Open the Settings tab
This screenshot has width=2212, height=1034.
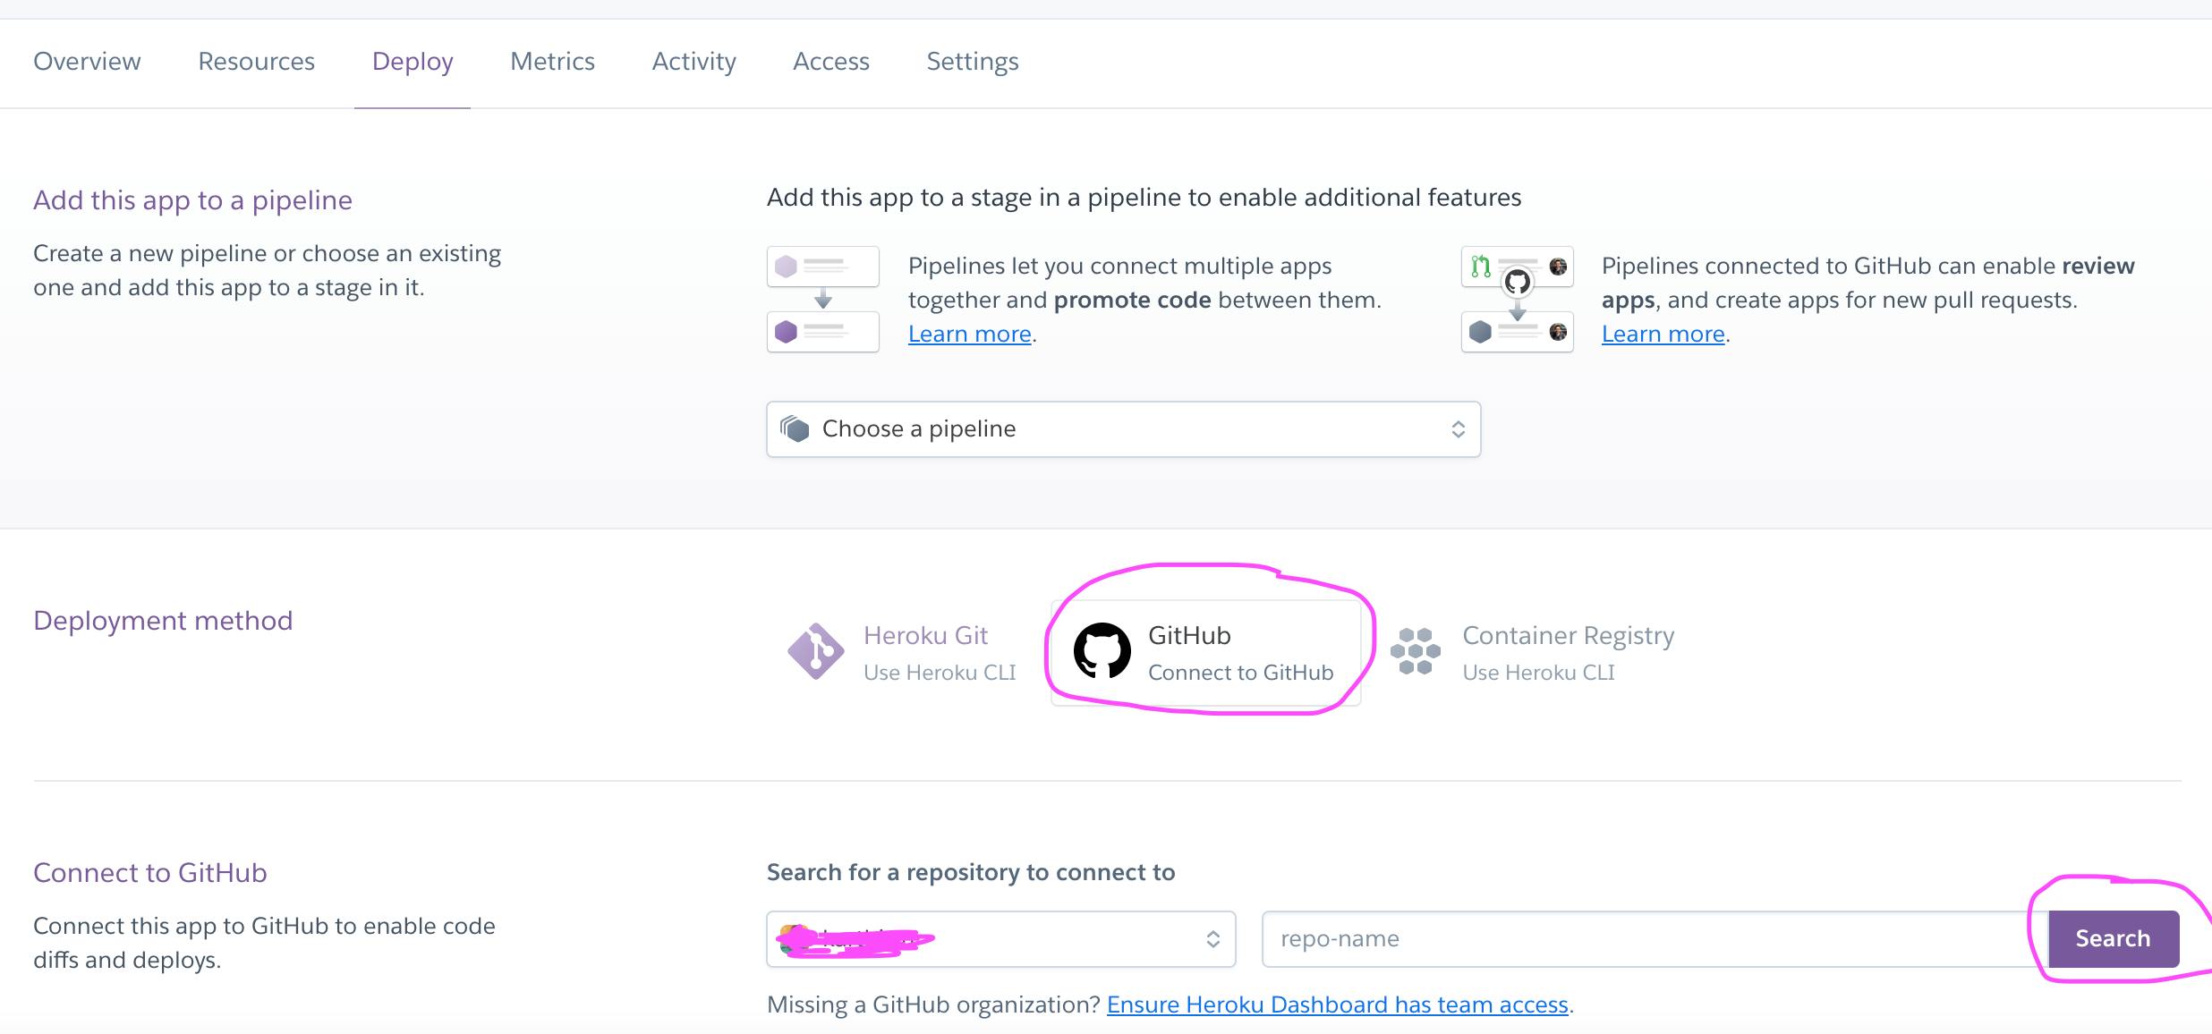[x=973, y=61]
